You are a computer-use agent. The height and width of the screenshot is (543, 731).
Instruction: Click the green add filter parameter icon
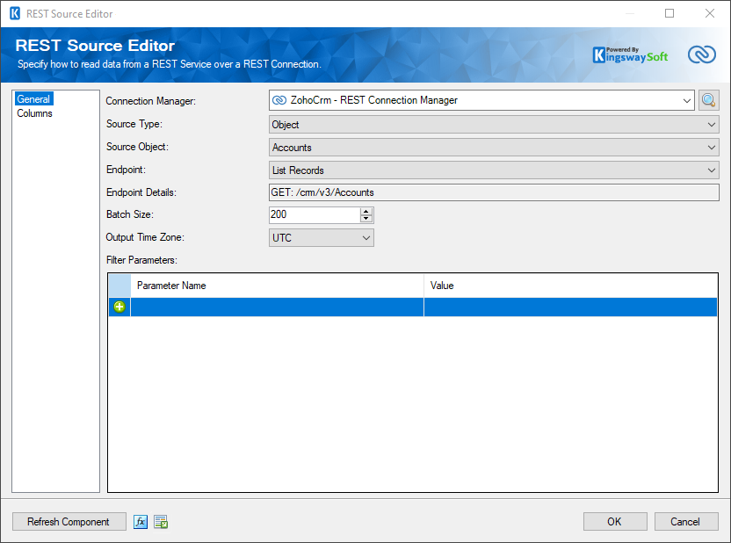tap(119, 307)
